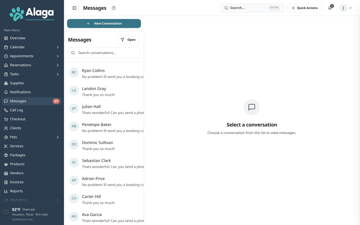Open Ryan Collins conversation via RC avatar
The image size is (360, 225).
point(74,72)
